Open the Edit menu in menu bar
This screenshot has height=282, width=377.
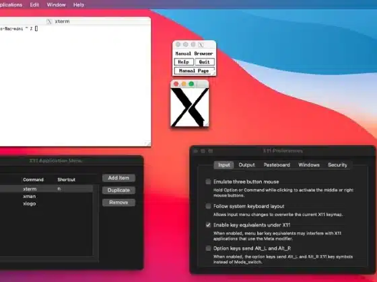point(34,5)
